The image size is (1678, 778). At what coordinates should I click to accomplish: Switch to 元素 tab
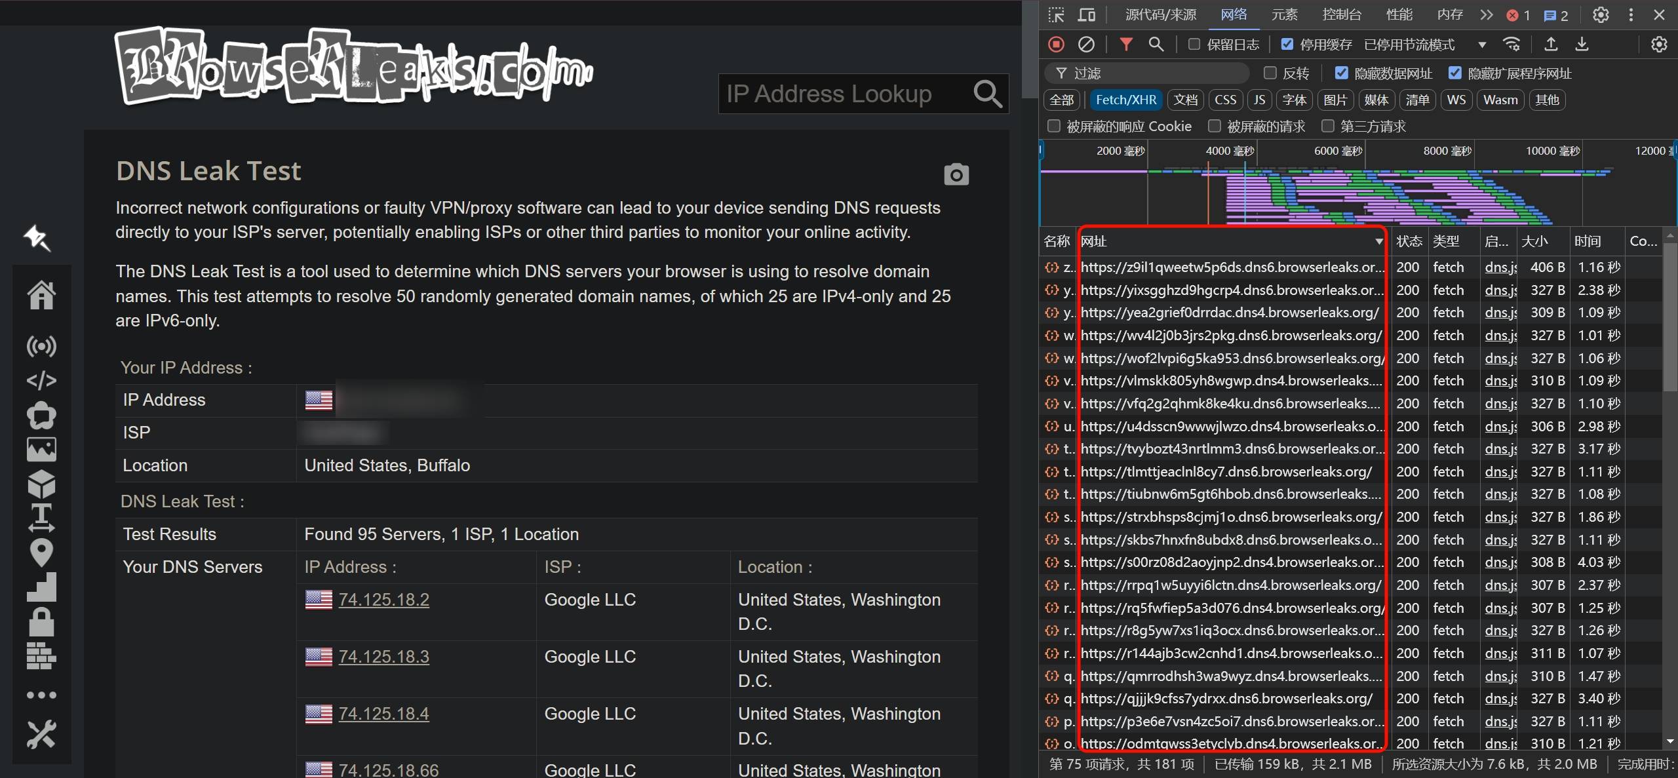pos(1285,15)
